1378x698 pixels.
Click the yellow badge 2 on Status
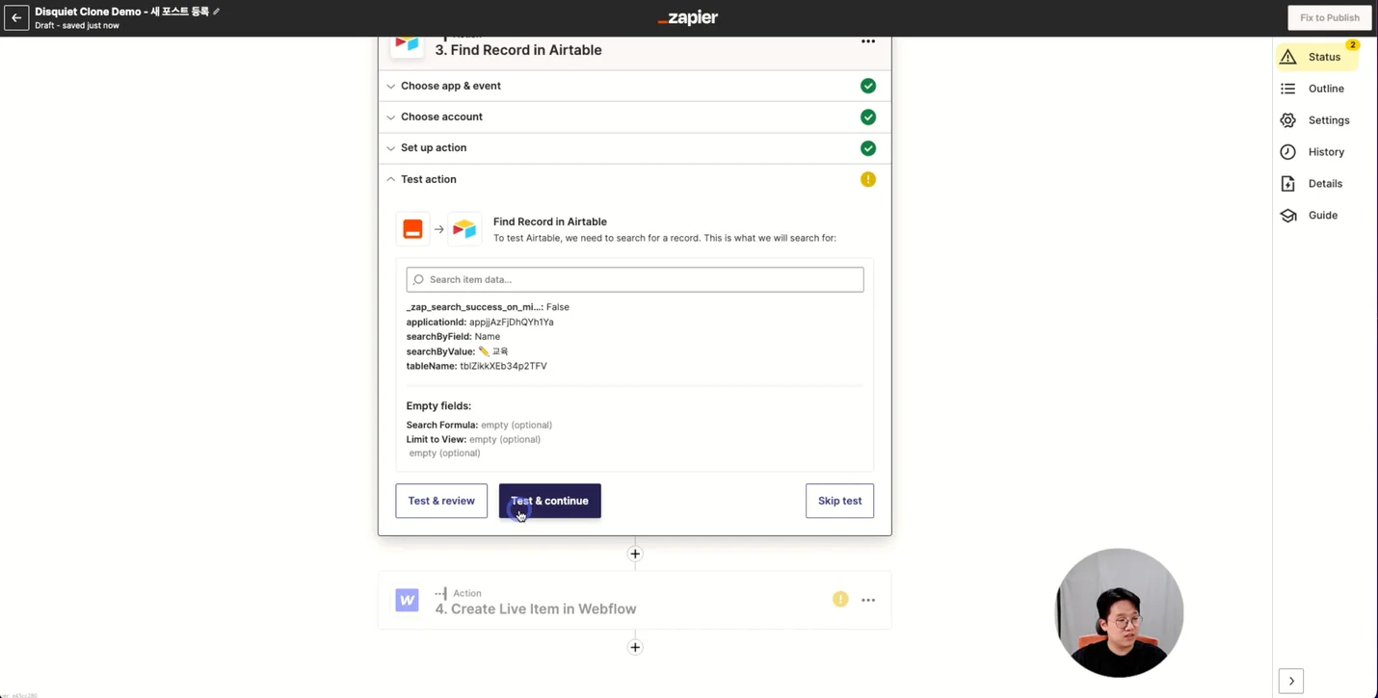pyautogui.click(x=1352, y=45)
